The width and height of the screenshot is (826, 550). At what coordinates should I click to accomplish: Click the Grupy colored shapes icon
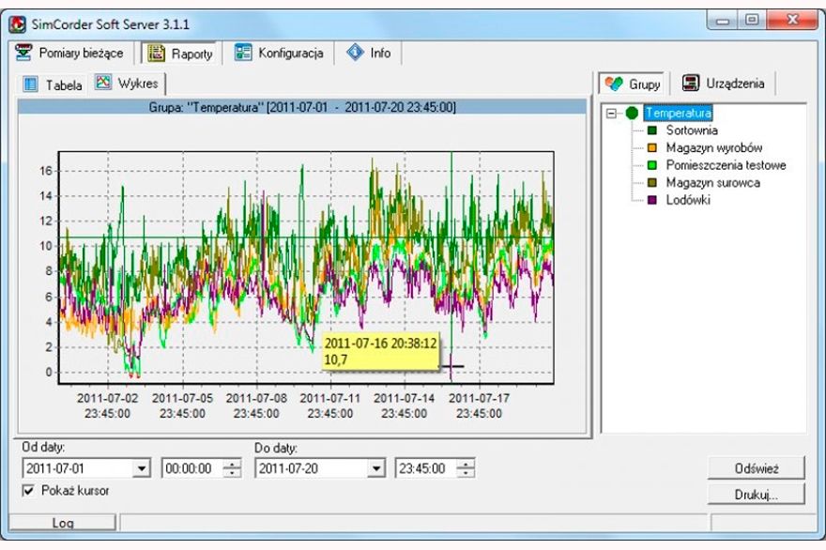click(x=614, y=84)
